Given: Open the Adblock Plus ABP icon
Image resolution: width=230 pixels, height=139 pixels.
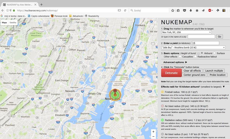Looking at the screenshot, I should [x=210, y=10].
